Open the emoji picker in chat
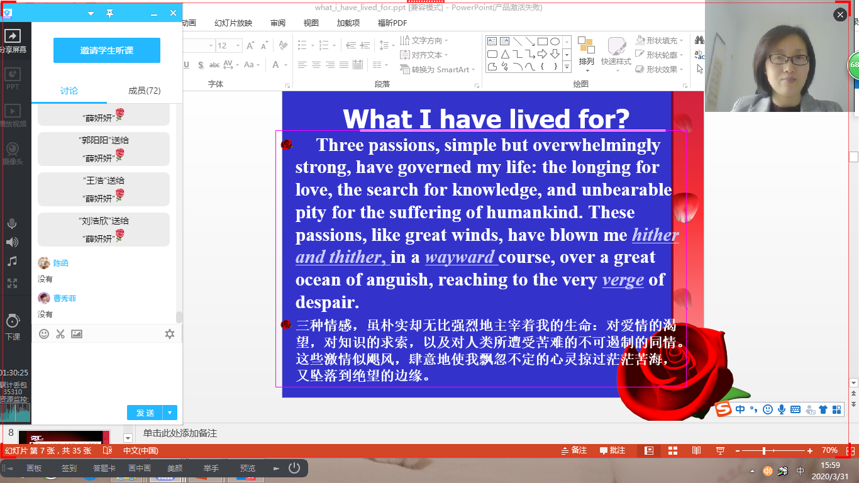The image size is (859, 483). pos(44,334)
